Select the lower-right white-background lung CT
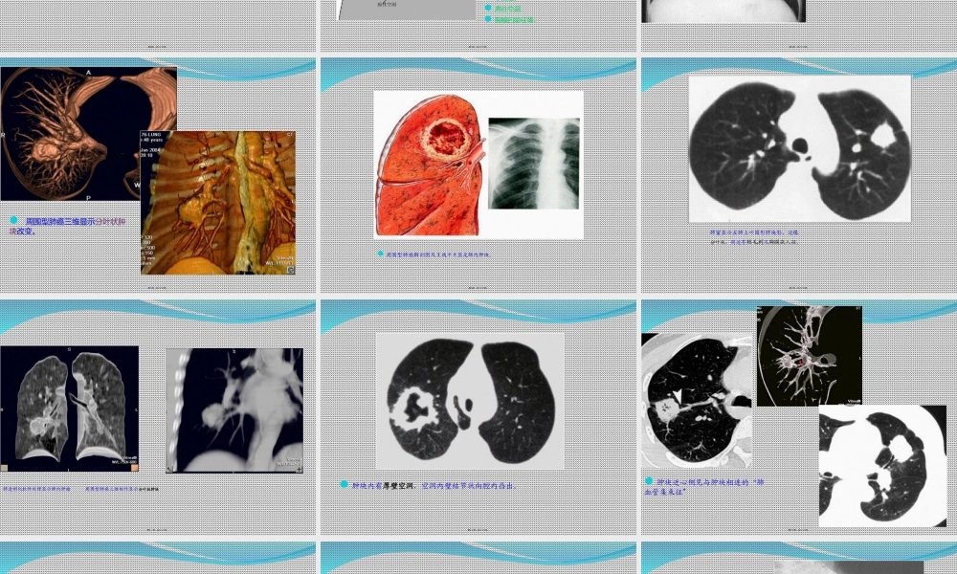This screenshot has width=957, height=574. tap(882, 465)
